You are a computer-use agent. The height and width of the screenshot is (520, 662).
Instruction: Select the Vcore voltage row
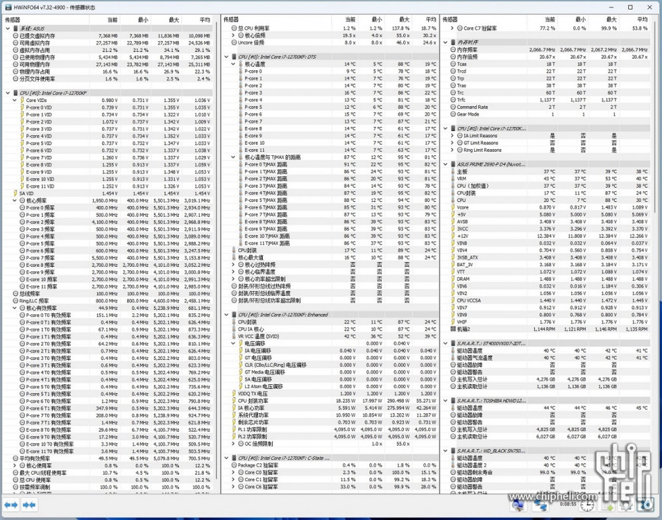(462, 207)
